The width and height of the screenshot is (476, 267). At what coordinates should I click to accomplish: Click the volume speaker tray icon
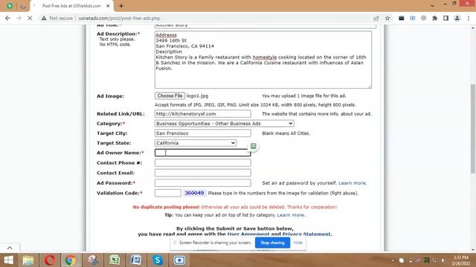[443, 260]
